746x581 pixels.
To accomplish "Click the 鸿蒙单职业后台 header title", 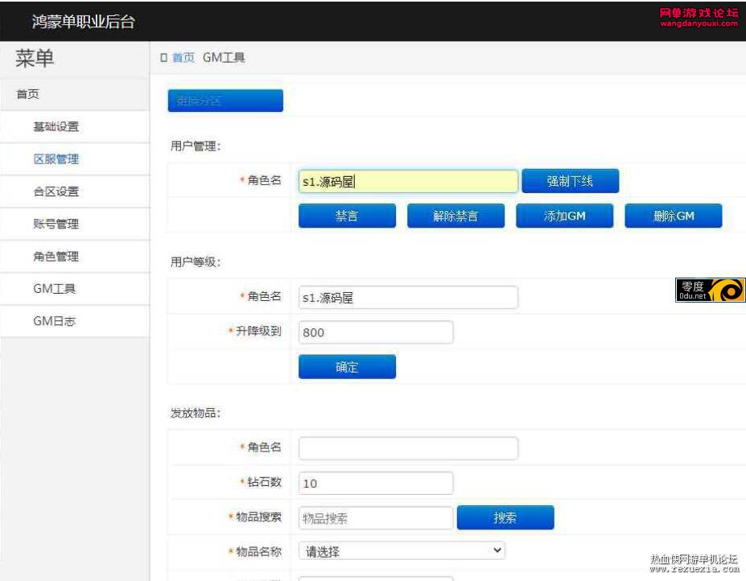I will pos(84,22).
